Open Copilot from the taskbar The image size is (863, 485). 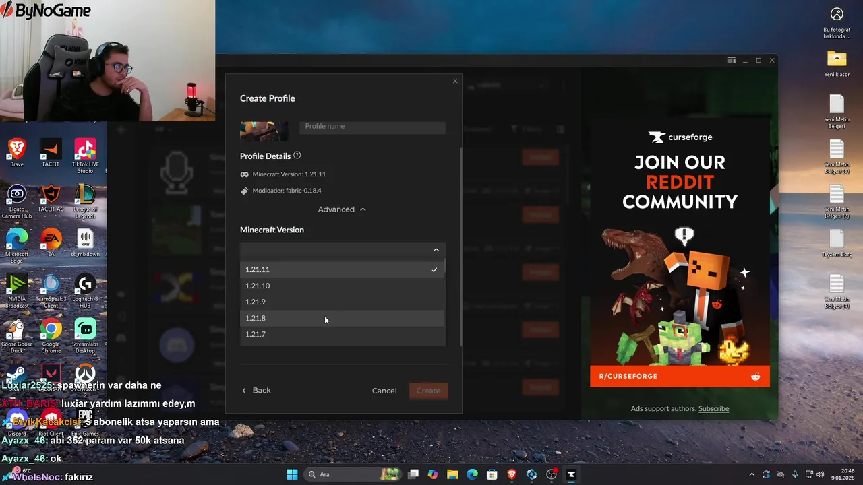(x=433, y=474)
